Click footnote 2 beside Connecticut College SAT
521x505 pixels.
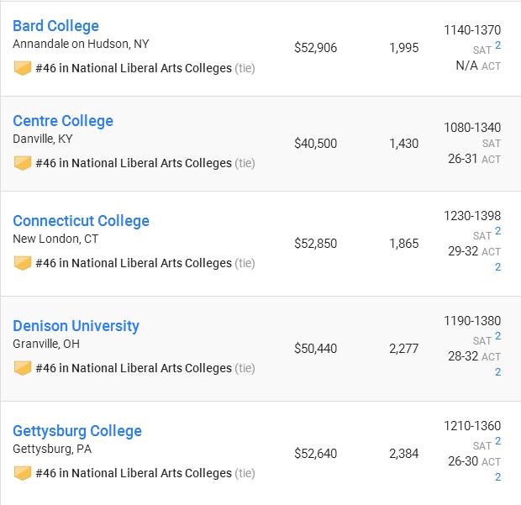[x=497, y=230]
